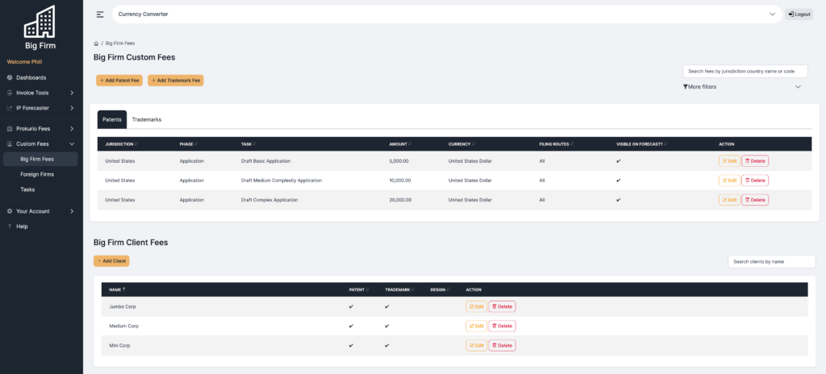Viewport: 826px width, 374px height.
Task: Sort table by Amount column icon
Action: click(x=411, y=143)
